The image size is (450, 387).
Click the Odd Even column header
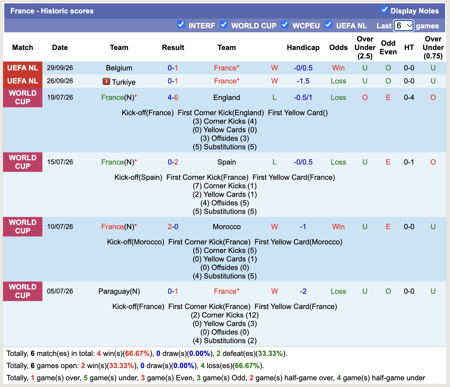388,48
